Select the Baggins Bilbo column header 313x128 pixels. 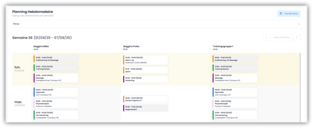(x=41, y=46)
